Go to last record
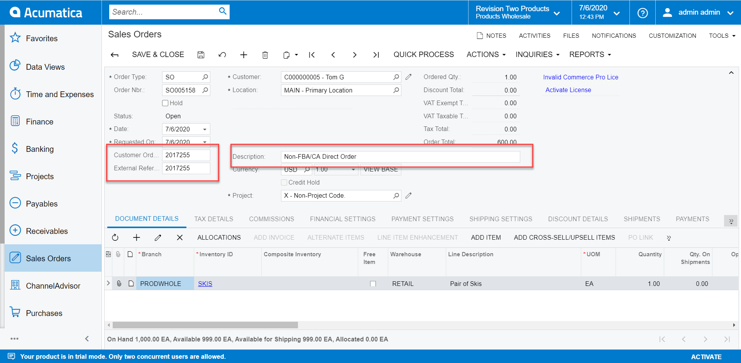This screenshot has width=741, height=363. 376,55
